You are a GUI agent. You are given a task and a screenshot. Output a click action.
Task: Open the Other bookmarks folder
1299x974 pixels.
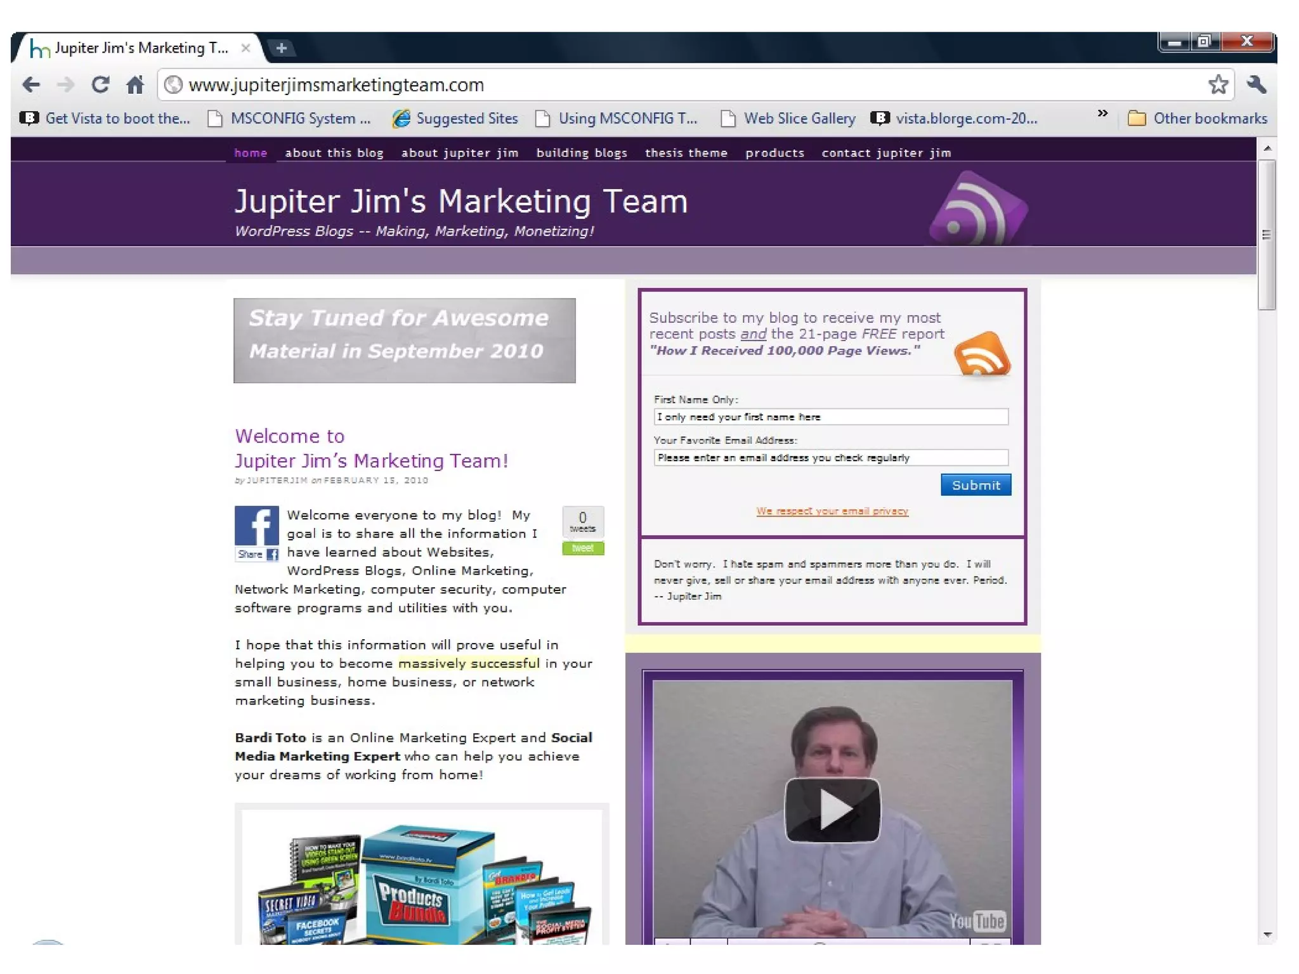[1198, 119]
